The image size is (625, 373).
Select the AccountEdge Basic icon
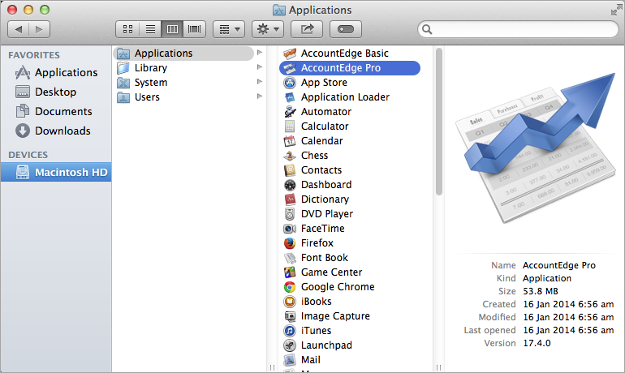point(290,54)
